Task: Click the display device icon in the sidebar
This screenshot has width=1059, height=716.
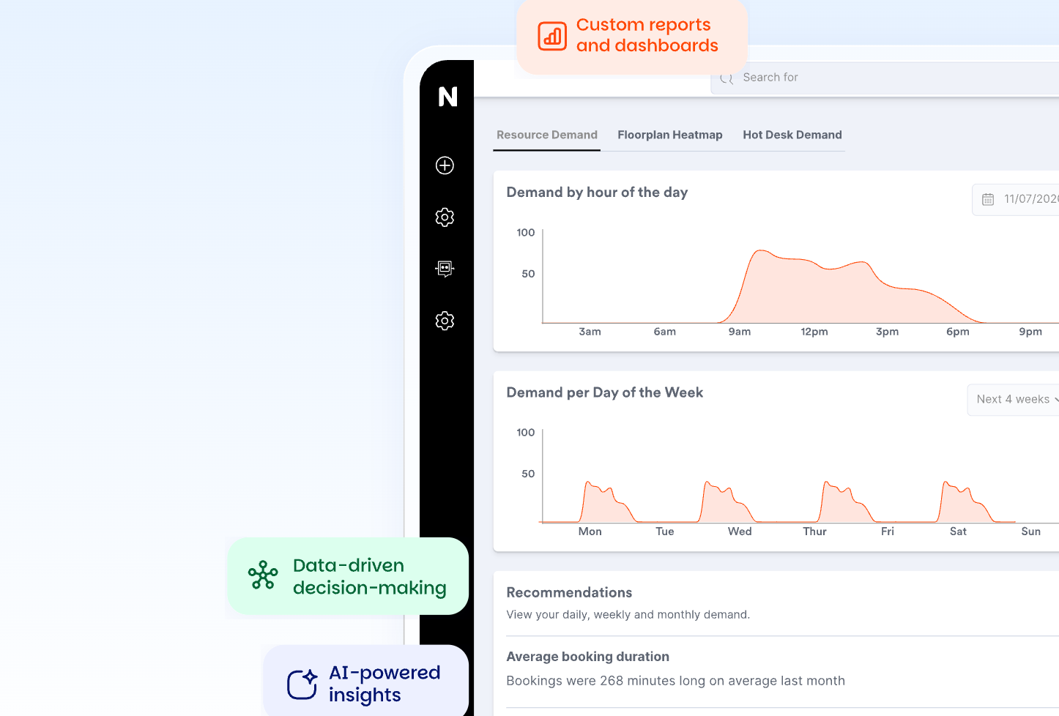Action: [x=445, y=269]
